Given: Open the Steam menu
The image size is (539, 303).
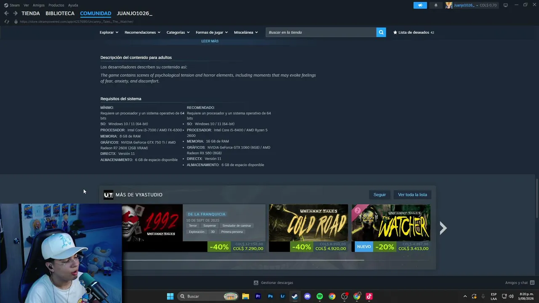Looking at the screenshot, I should [15, 5].
